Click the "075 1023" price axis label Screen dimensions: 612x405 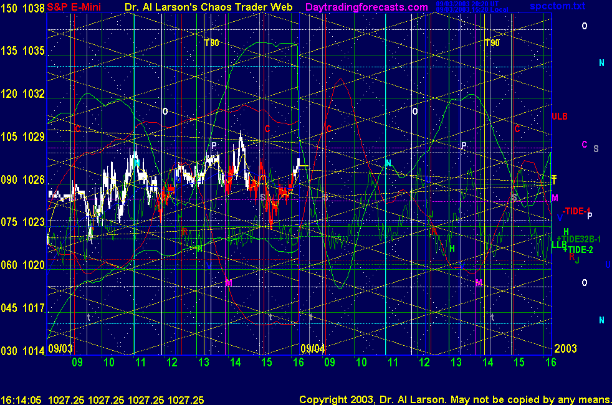point(22,222)
